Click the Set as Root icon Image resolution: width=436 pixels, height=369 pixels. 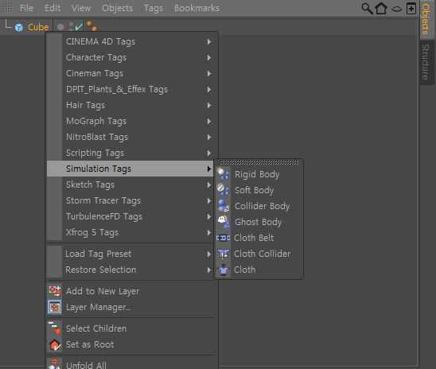pyautogui.click(x=55, y=344)
